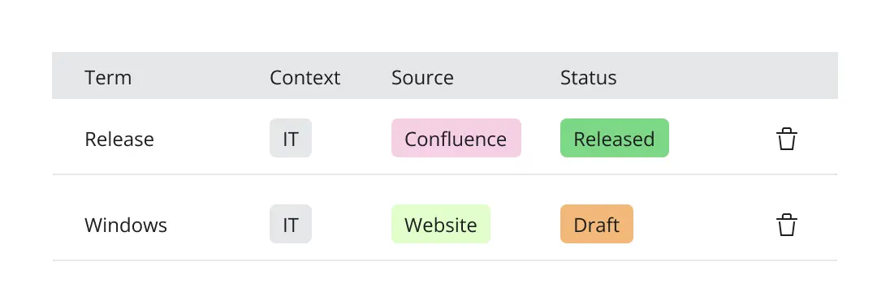Image resolution: width=890 pixels, height=305 pixels.
Task: Open the Release term entry
Action: tap(119, 139)
